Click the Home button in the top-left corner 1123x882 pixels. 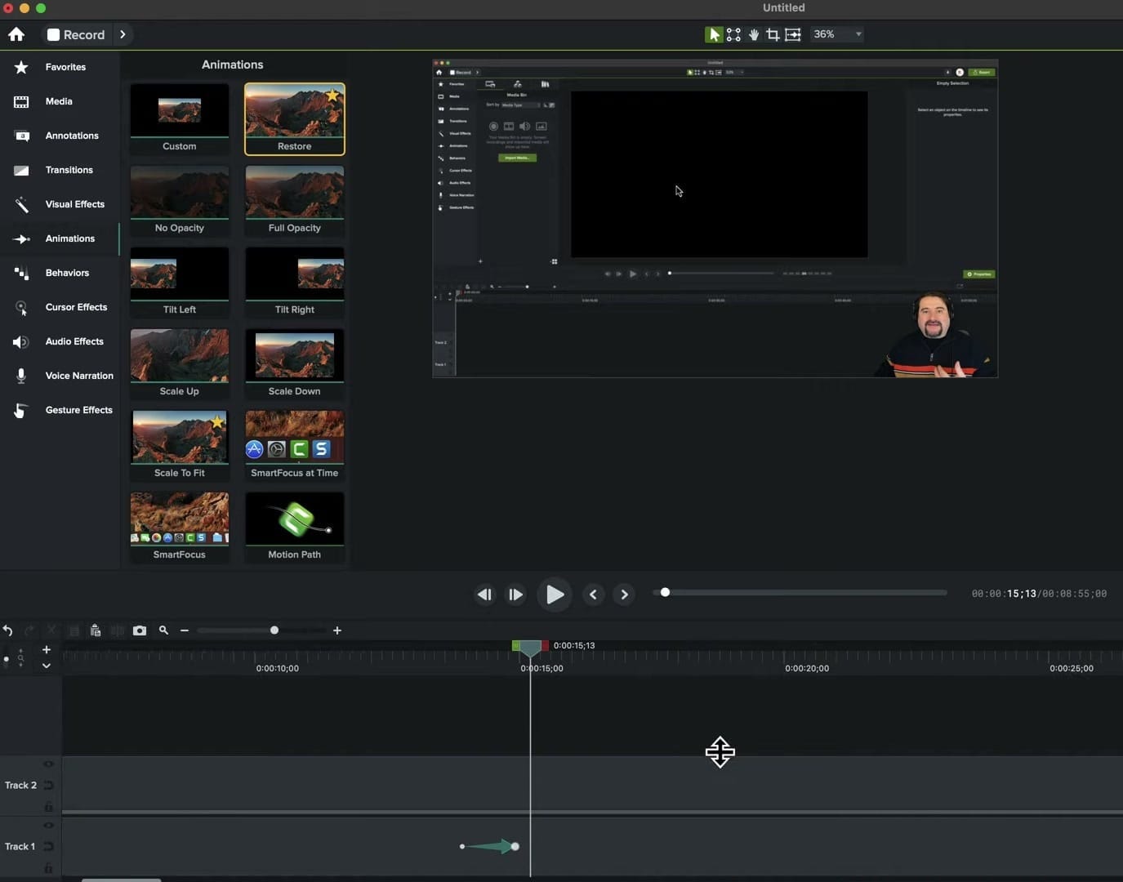[x=16, y=34]
